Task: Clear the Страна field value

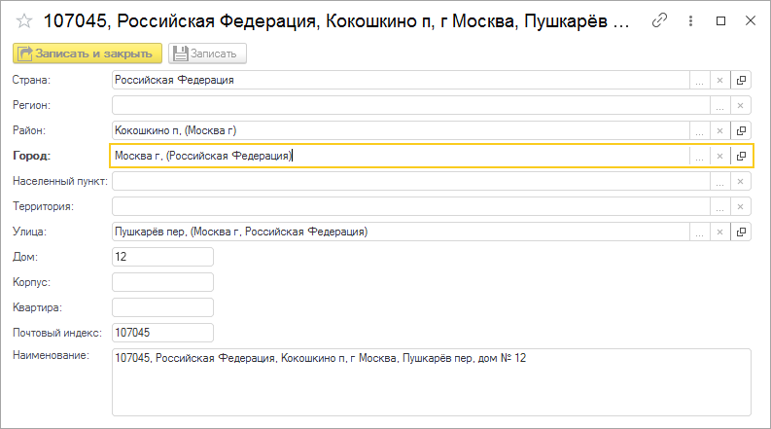Action: [x=720, y=80]
